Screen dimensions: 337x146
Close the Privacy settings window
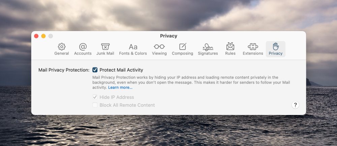pos(36,36)
